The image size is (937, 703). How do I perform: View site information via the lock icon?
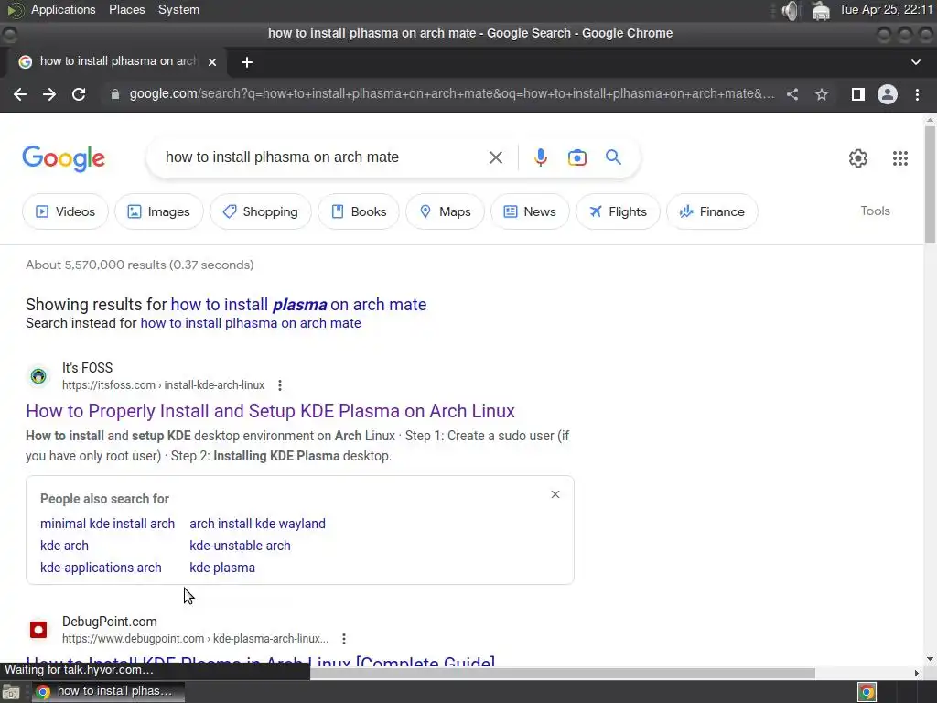coord(115,94)
